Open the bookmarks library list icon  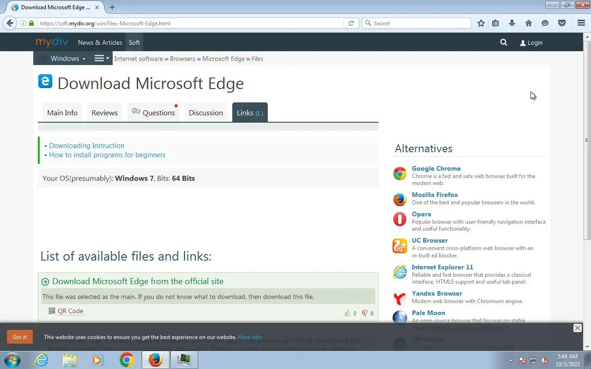pos(495,23)
